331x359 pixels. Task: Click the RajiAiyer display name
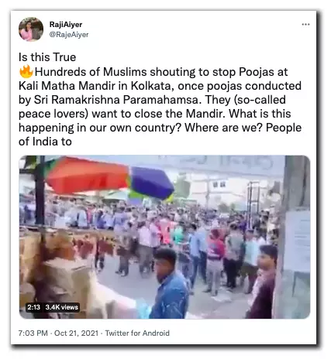[x=66, y=25]
